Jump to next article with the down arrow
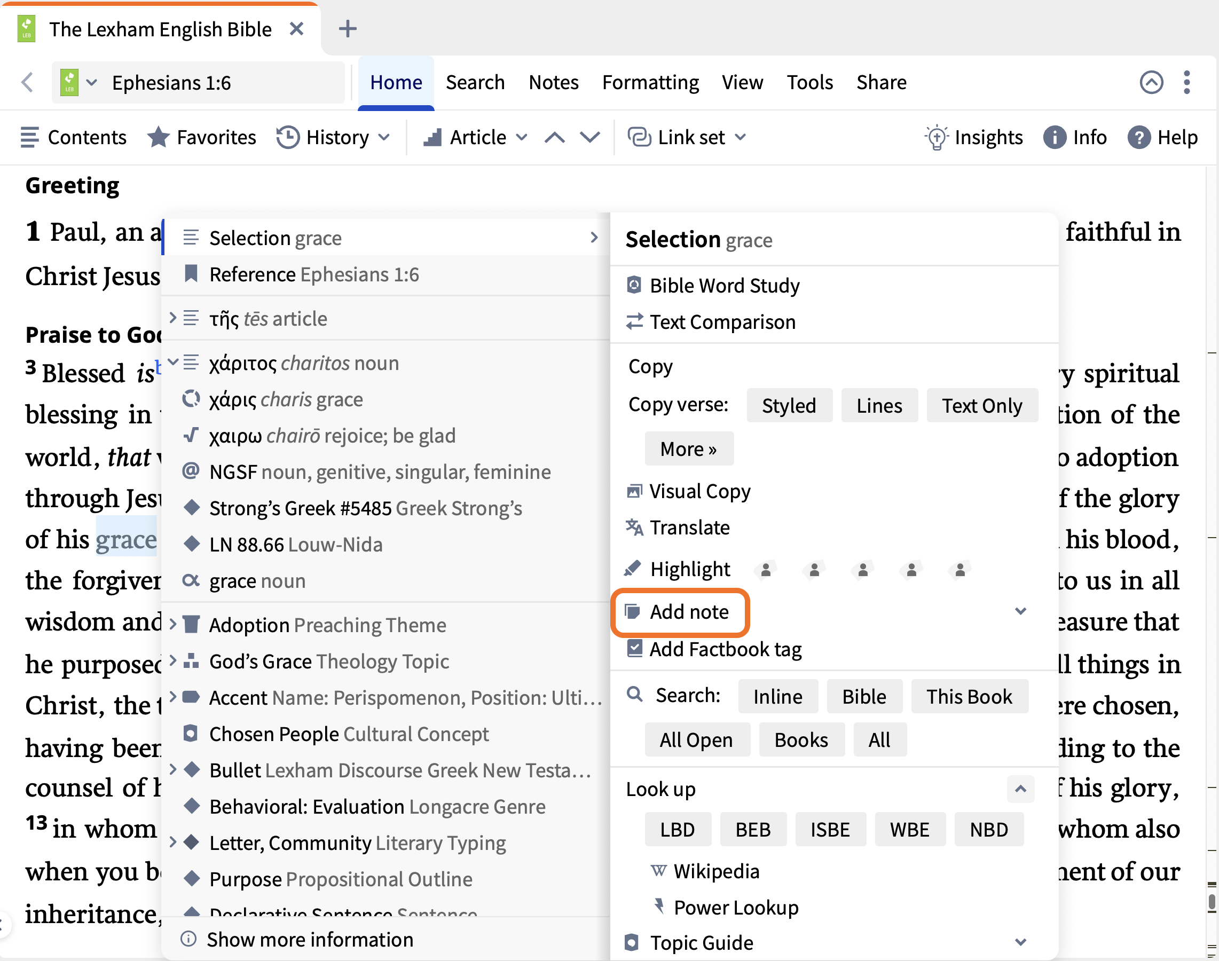The height and width of the screenshot is (961, 1219). [x=590, y=137]
